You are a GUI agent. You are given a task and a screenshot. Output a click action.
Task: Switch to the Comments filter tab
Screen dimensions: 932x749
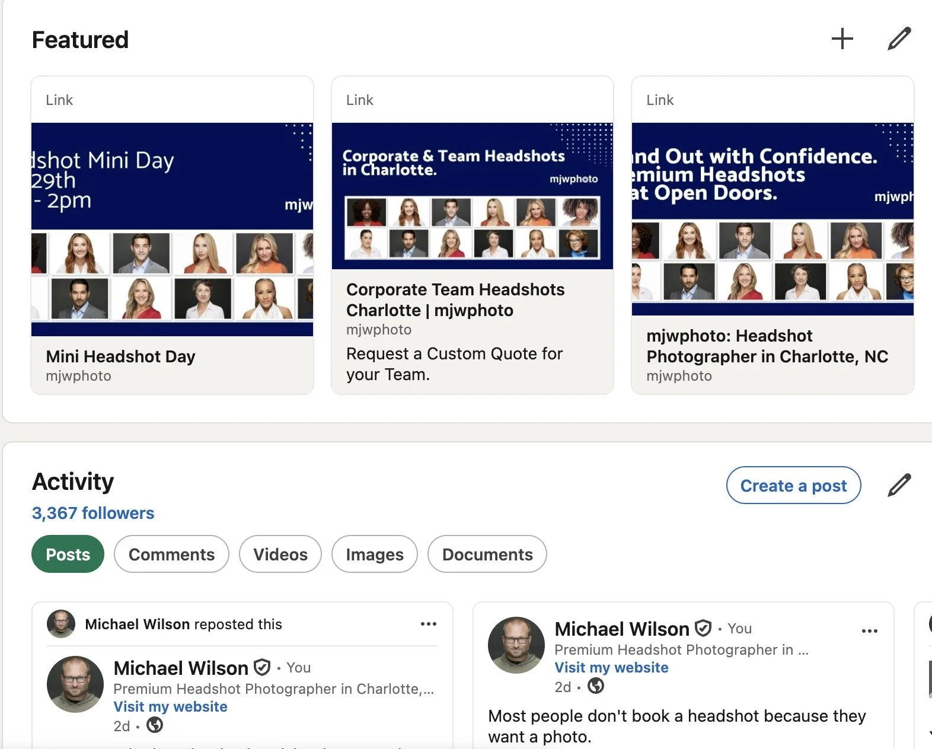171,554
